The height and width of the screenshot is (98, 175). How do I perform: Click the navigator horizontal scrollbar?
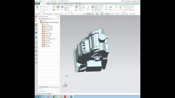coord(44,87)
